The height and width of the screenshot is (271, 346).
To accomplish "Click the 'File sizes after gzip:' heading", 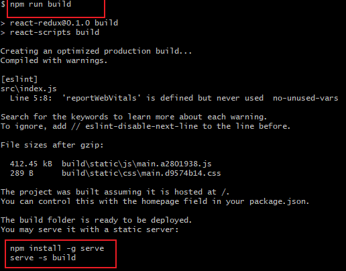I will tap(52, 145).
